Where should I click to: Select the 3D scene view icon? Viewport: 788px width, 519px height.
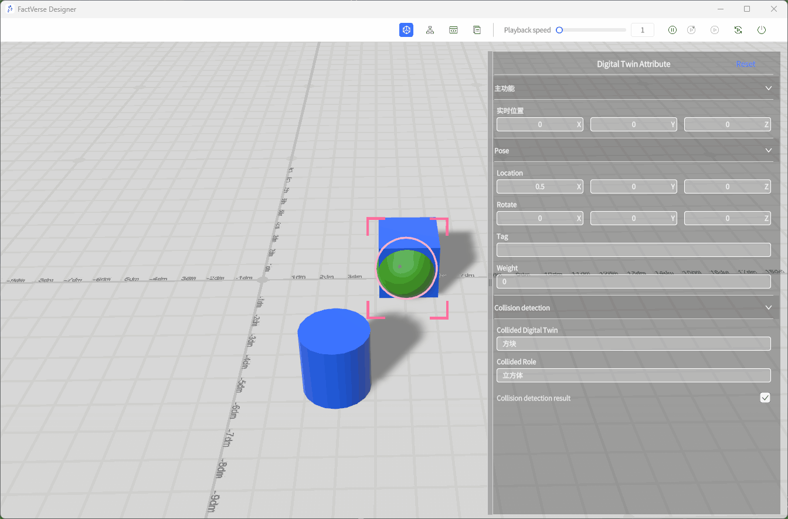pos(406,30)
